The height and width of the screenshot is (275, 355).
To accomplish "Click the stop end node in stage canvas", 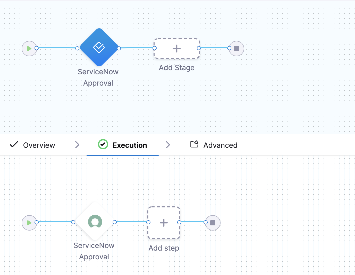I will [236, 49].
